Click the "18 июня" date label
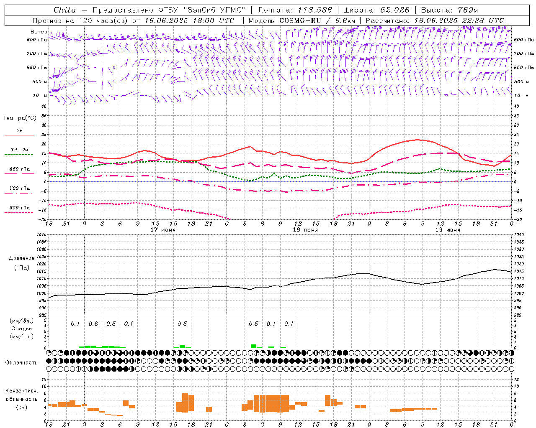 (x=306, y=230)
